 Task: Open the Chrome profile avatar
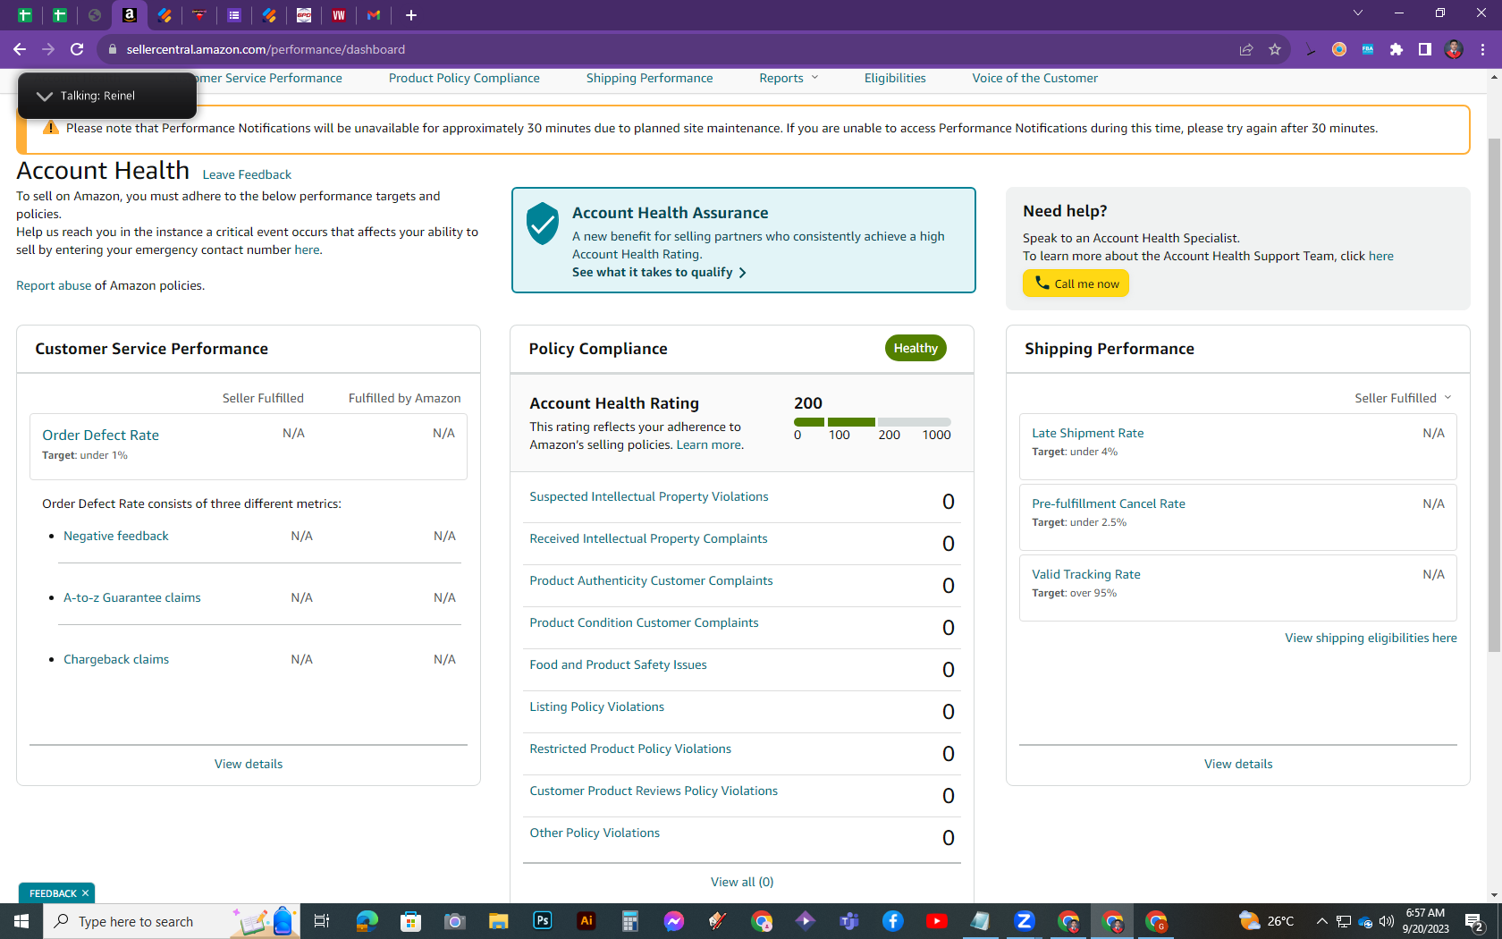click(x=1454, y=49)
